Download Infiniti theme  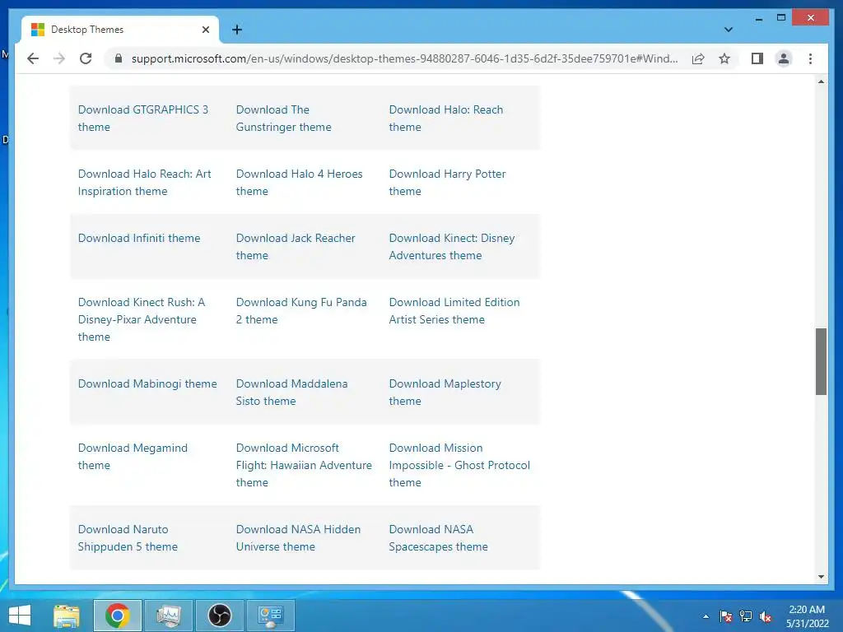tap(139, 238)
